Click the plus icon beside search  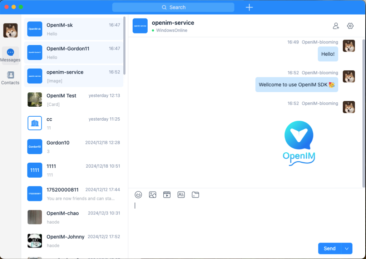(249, 7)
